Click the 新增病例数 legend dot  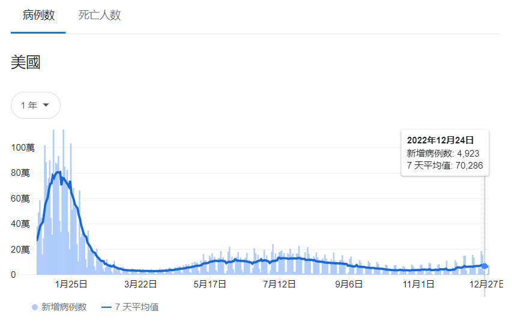(x=35, y=307)
